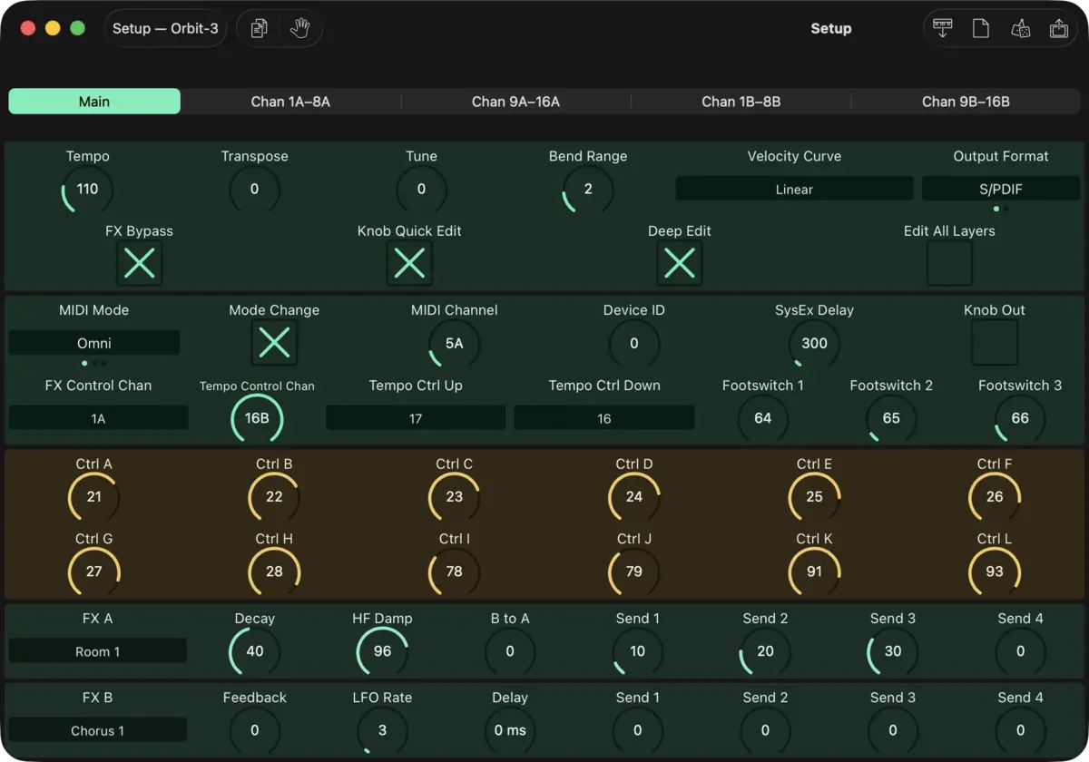Click the Ctrl F knob showing 26
The image size is (1089, 762).
995,497
